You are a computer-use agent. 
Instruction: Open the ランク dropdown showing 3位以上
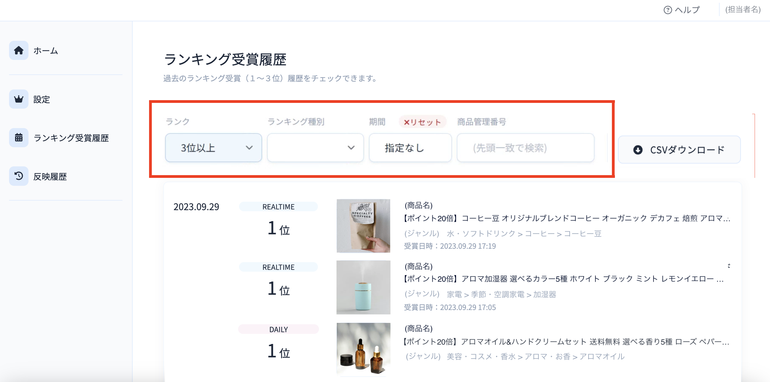(213, 148)
